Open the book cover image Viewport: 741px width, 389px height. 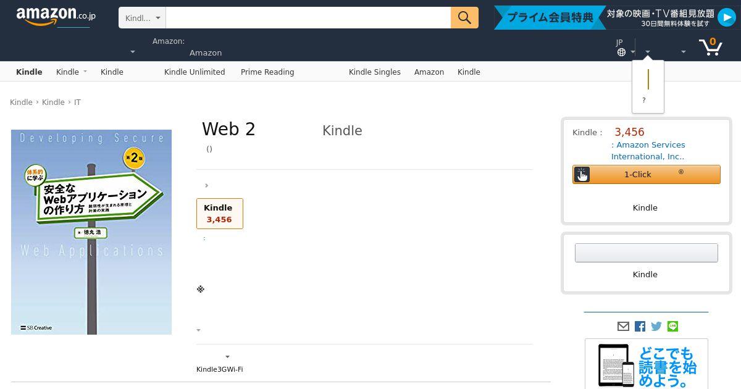click(91, 232)
